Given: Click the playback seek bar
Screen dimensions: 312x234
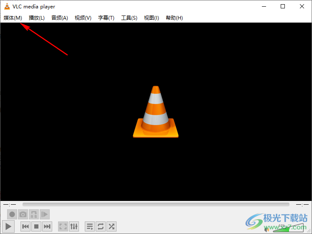Looking at the screenshot, I should [156, 204].
